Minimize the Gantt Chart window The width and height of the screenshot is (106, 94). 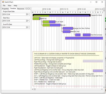[91, 2]
